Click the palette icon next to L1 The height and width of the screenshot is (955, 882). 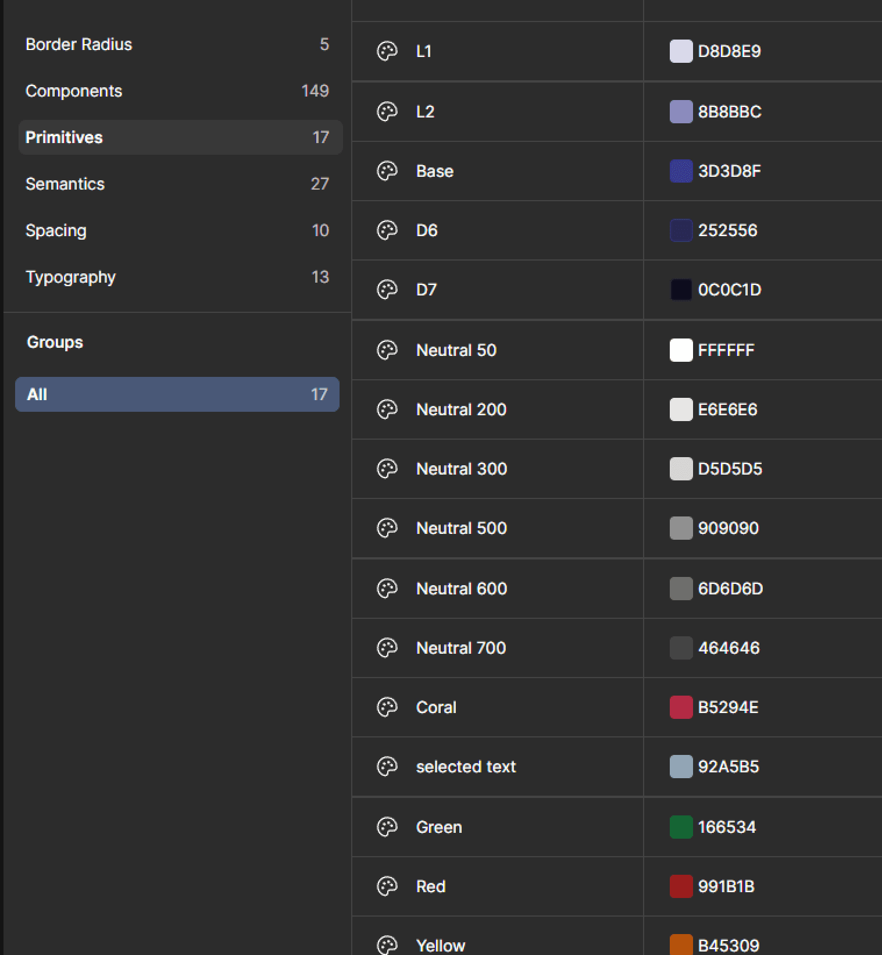pos(387,51)
